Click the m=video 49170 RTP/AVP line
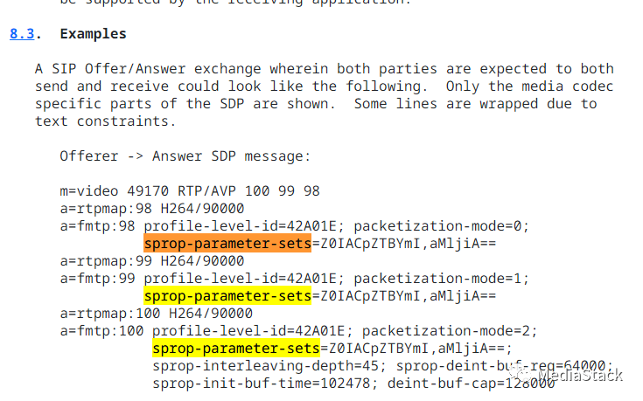 [x=190, y=191]
